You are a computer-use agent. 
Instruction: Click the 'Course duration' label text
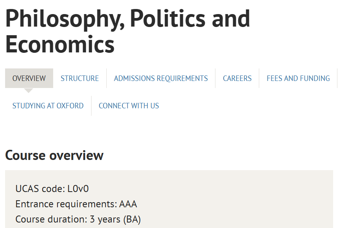click(x=51, y=219)
